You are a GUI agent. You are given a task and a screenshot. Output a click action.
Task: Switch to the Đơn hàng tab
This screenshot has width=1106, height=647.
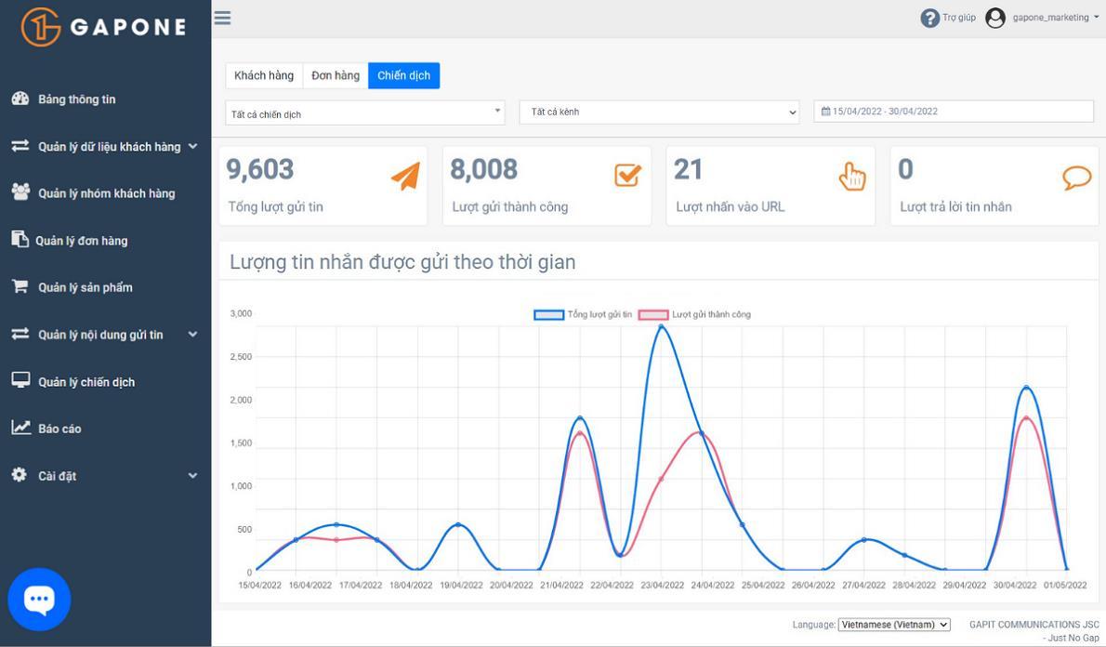coord(336,75)
